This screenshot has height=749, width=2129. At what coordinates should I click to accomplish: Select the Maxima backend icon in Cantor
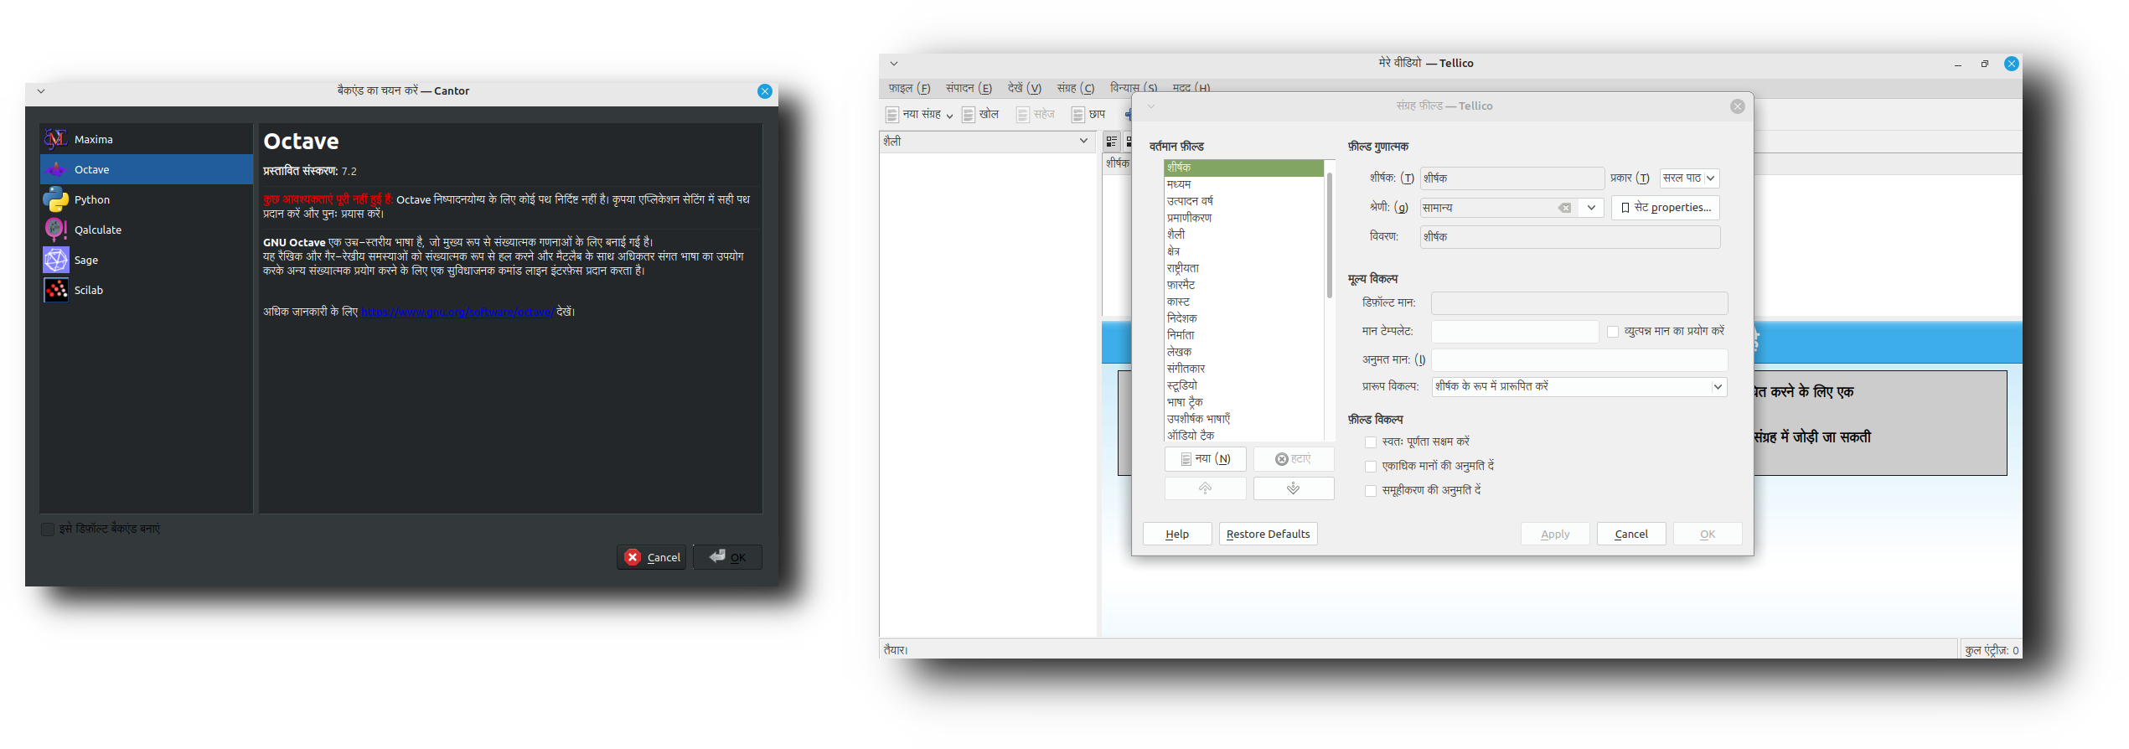click(55, 139)
